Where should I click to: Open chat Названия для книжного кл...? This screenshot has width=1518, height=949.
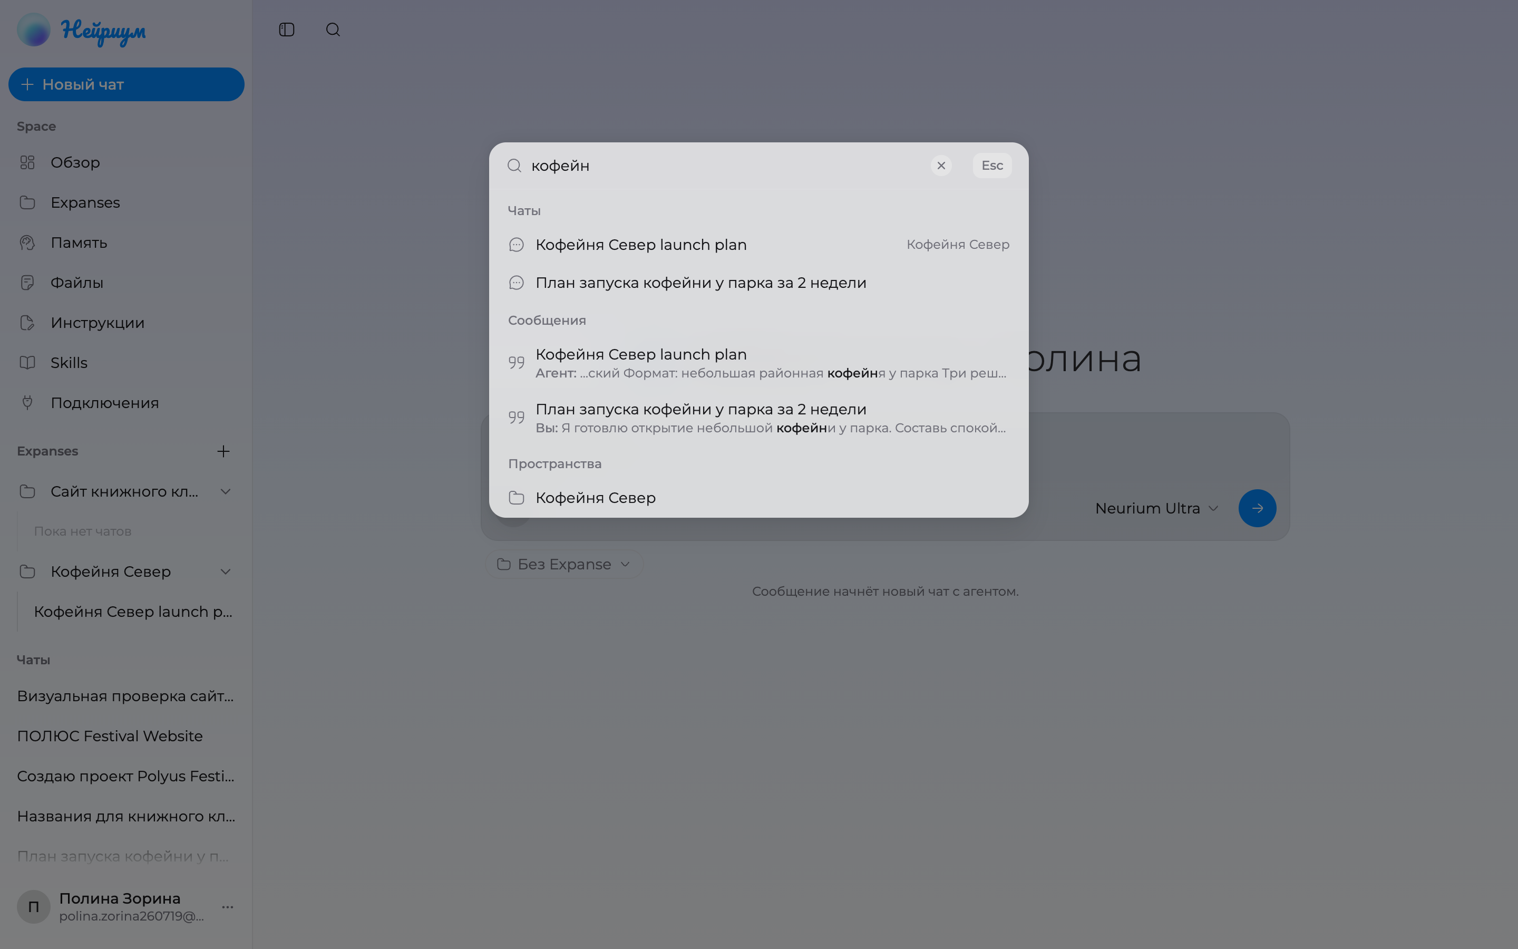click(126, 817)
